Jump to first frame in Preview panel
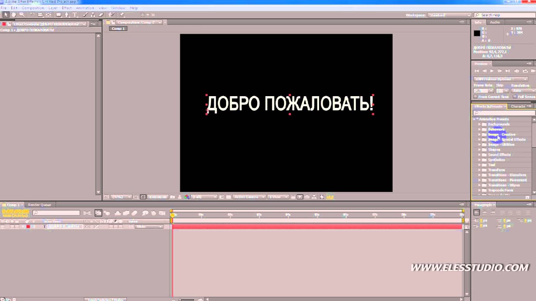 coord(477,71)
